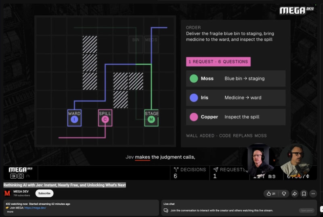Click the MEGA.DEV logo in bottom video bar
Viewport: 323px width, 217px height.
(x=21, y=170)
